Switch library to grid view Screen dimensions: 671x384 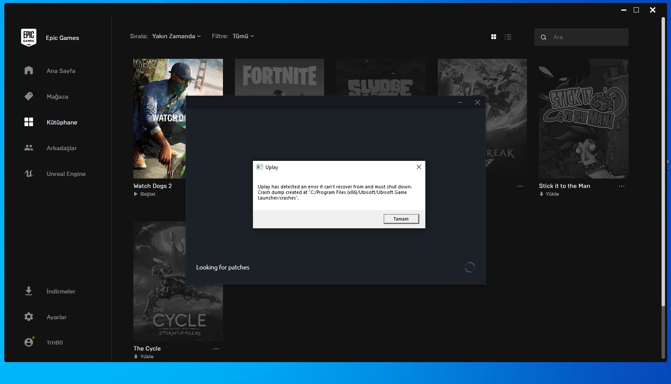[x=493, y=37]
